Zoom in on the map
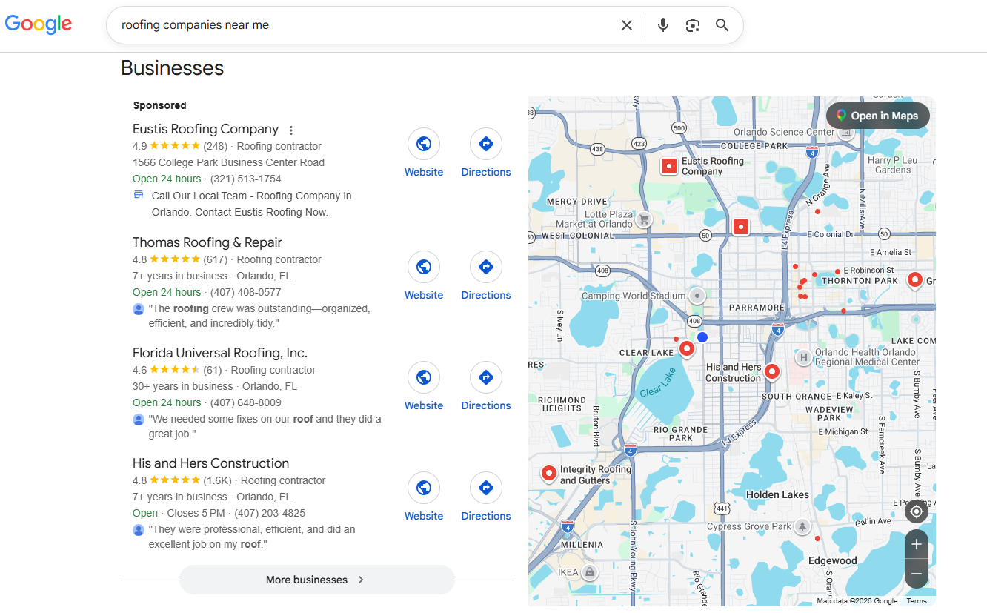The height and width of the screenshot is (613, 987). 917,545
